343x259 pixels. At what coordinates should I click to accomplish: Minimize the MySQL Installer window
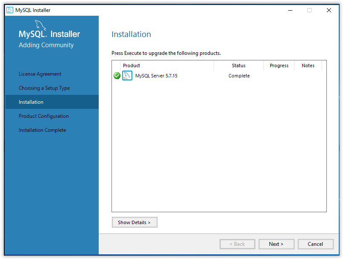[290, 10]
